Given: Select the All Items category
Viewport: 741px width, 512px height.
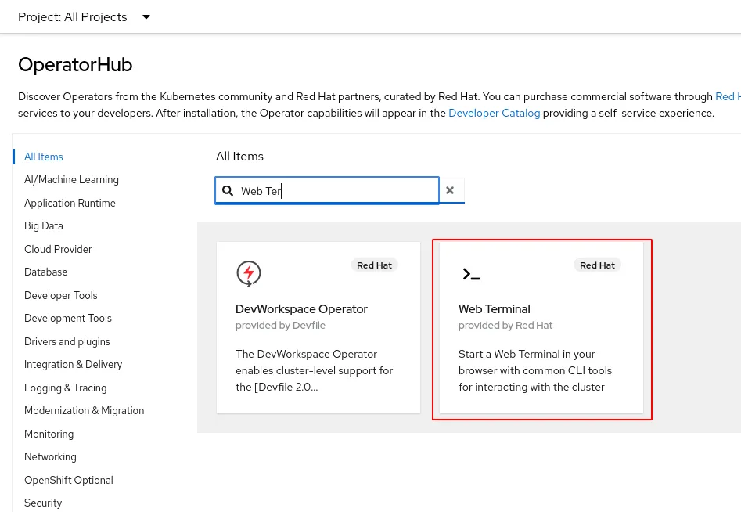Looking at the screenshot, I should click(44, 157).
